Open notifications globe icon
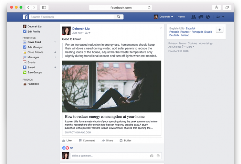The height and width of the screenshot is (164, 241). tap(208, 17)
